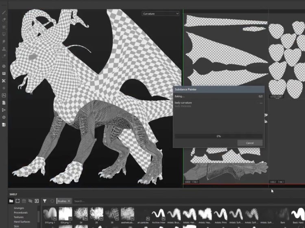Click the 1001 UV tile label
This screenshot has width=305, height=228.
191,182
